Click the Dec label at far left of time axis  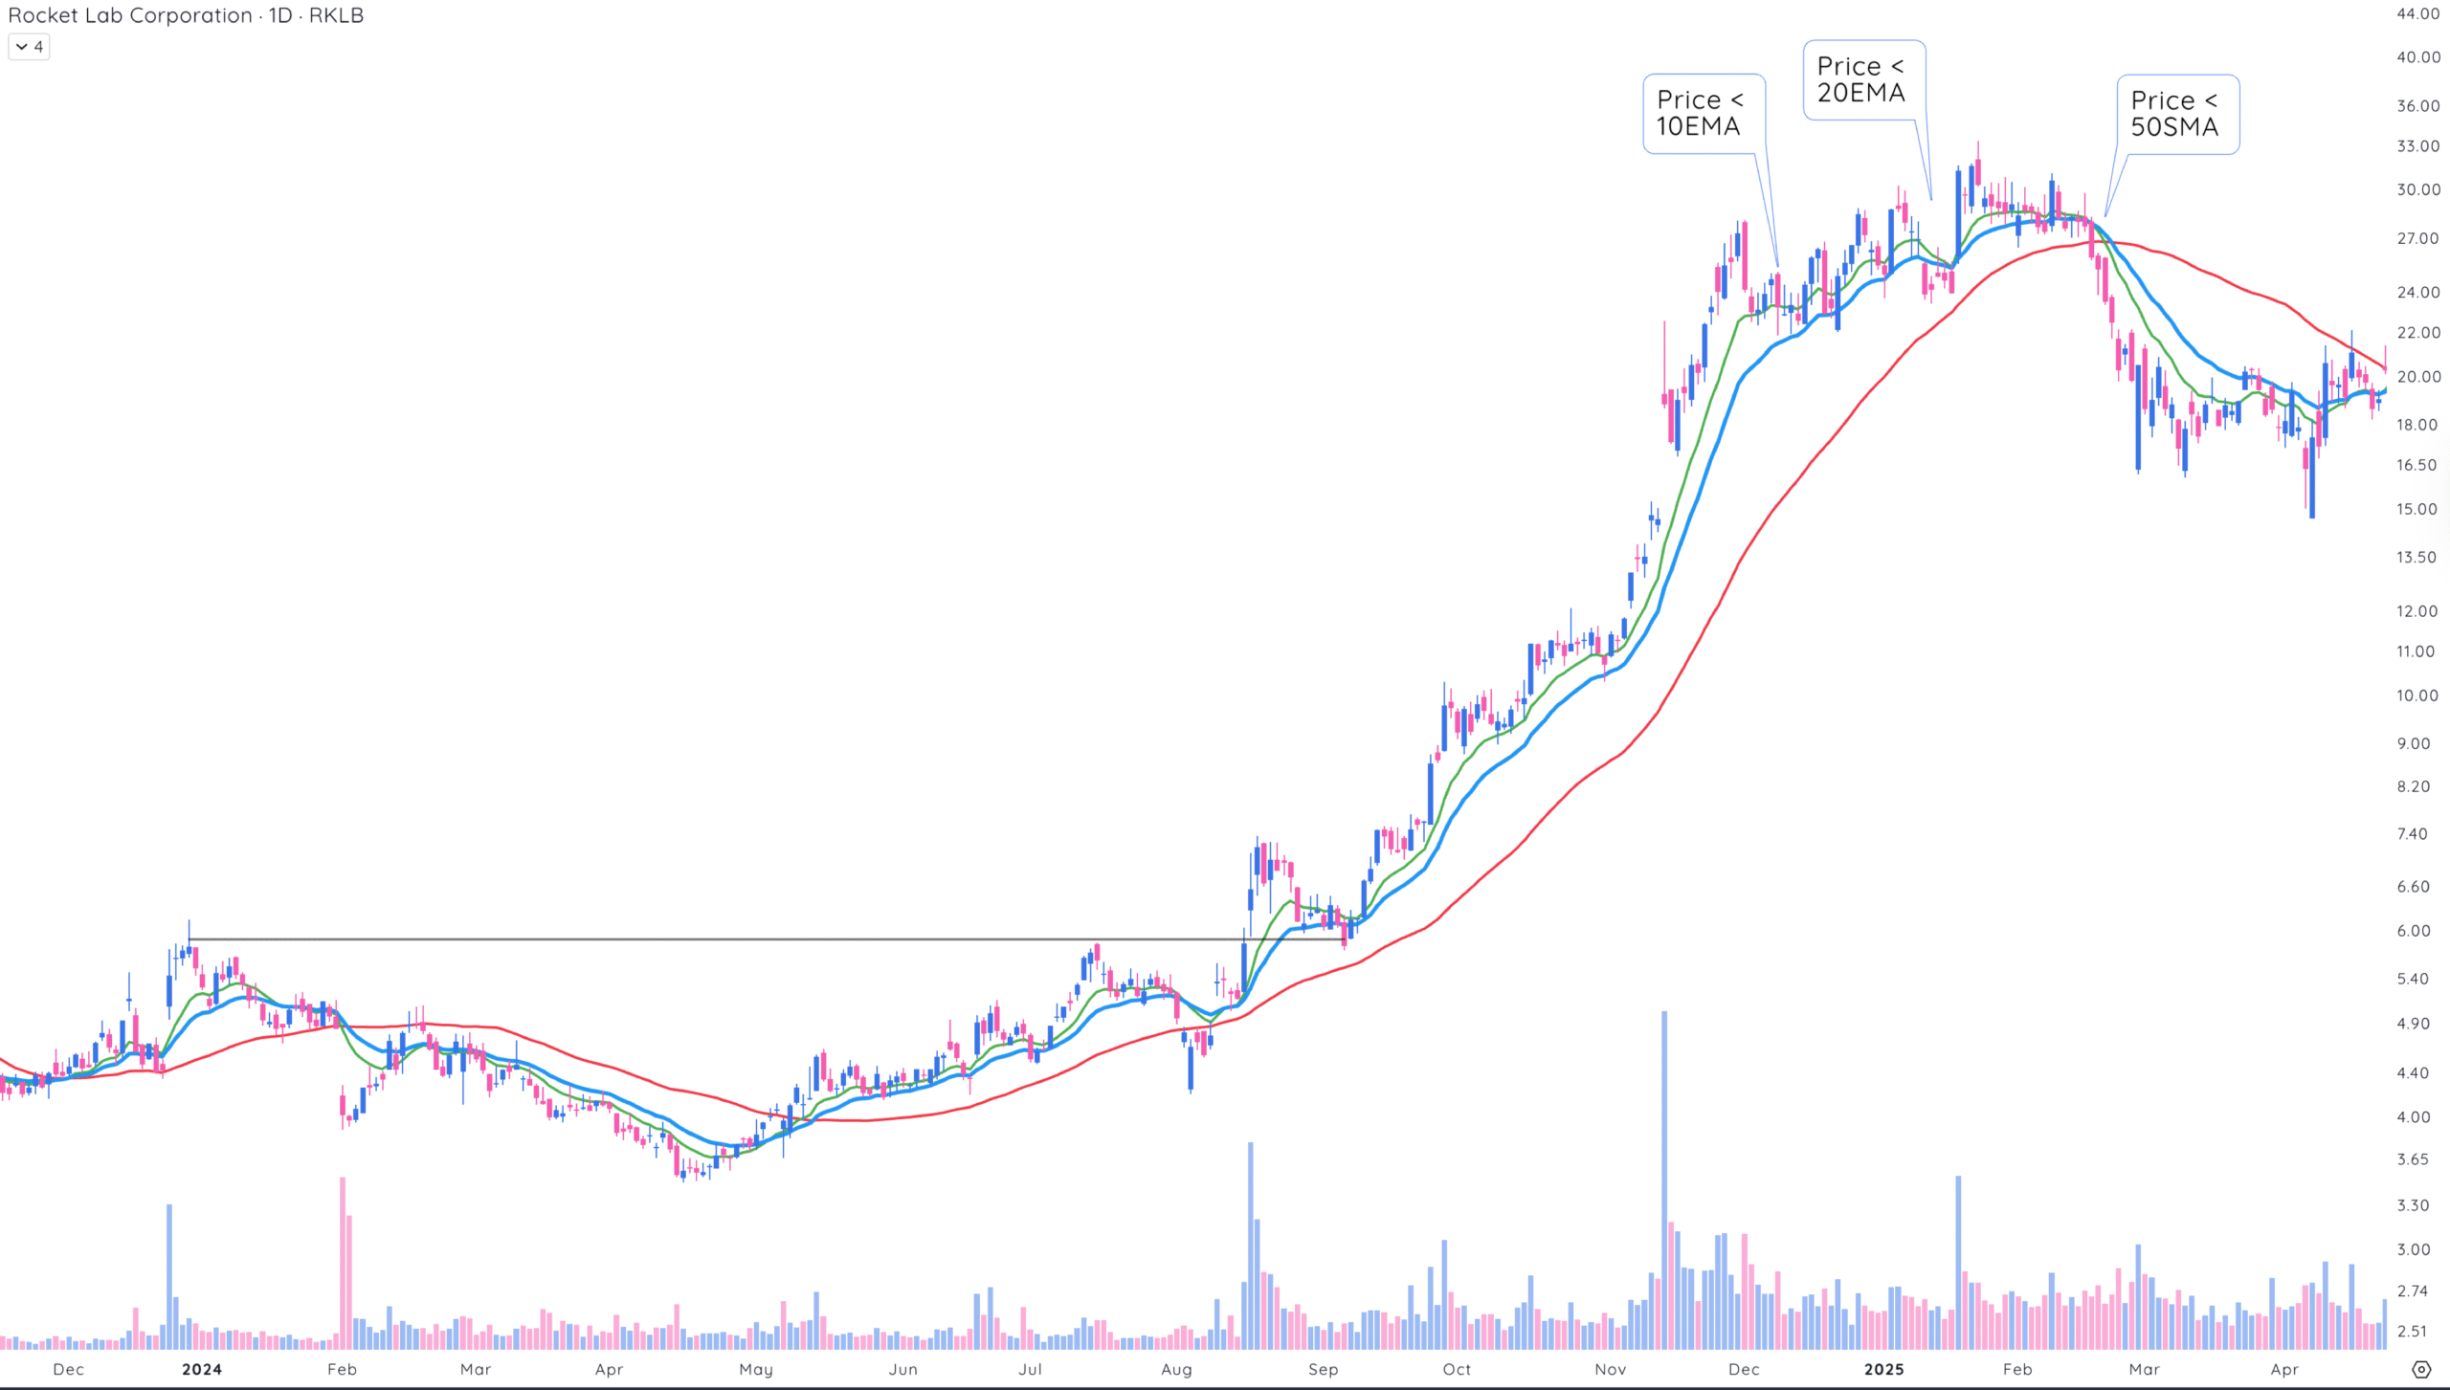coord(69,1369)
